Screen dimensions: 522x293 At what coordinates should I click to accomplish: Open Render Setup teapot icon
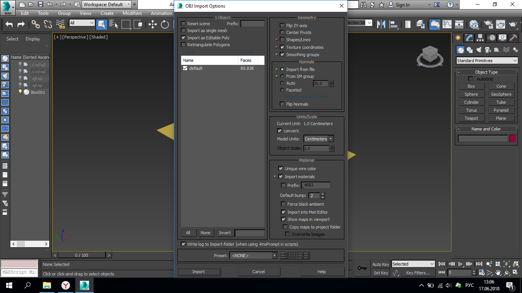click(488, 24)
